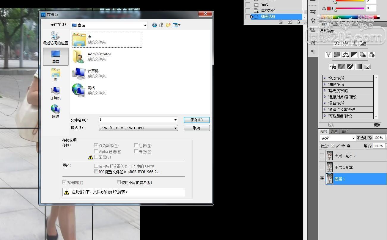
Task: Click the create new folder icon
Action: (x=168, y=25)
